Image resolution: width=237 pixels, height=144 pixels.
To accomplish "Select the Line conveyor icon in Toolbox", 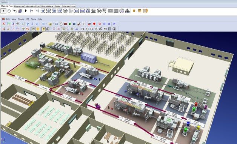I will point(94,11).
